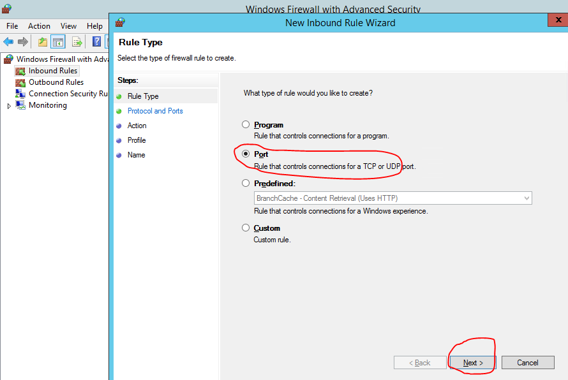
Task: Select the Custom rule type radio button
Action: [x=246, y=228]
